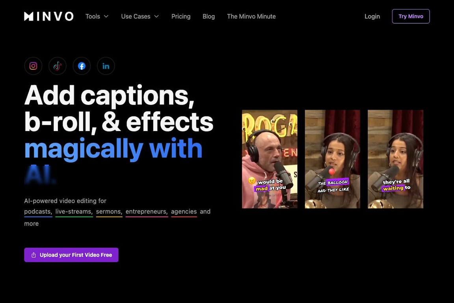Click the Login link
Screen dimensions: 454x303
point(372,17)
